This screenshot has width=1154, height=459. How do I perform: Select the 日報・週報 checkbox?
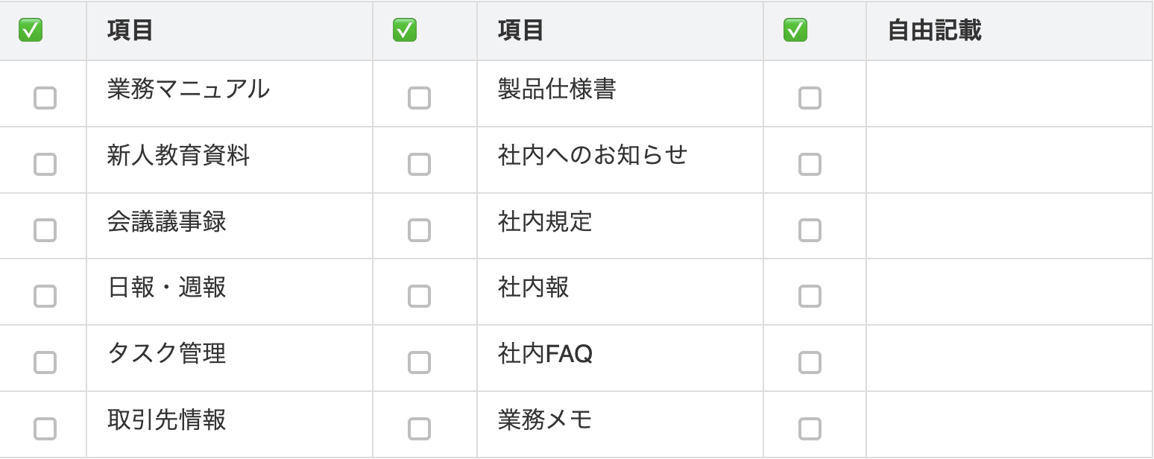[x=45, y=296]
